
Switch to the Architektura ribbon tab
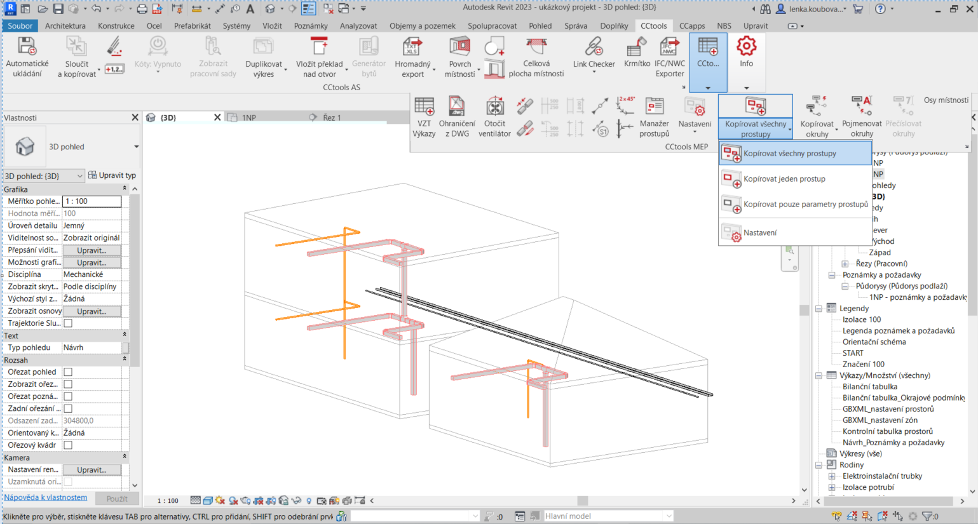(x=65, y=26)
